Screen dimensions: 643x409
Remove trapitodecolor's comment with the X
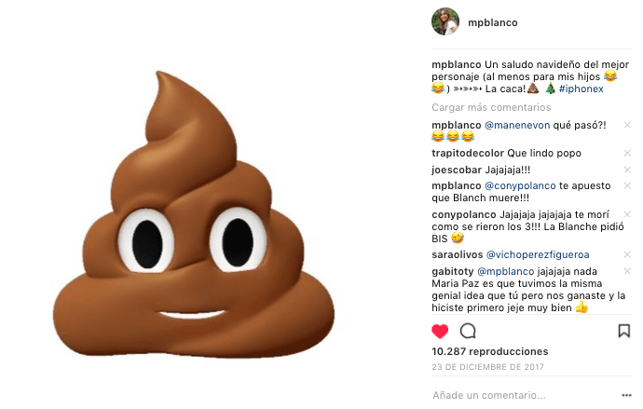(627, 153)
